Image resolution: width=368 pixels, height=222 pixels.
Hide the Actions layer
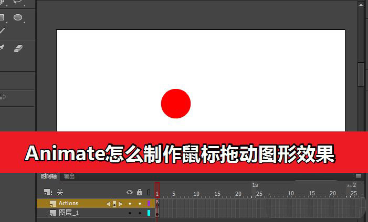click(130, 204)
